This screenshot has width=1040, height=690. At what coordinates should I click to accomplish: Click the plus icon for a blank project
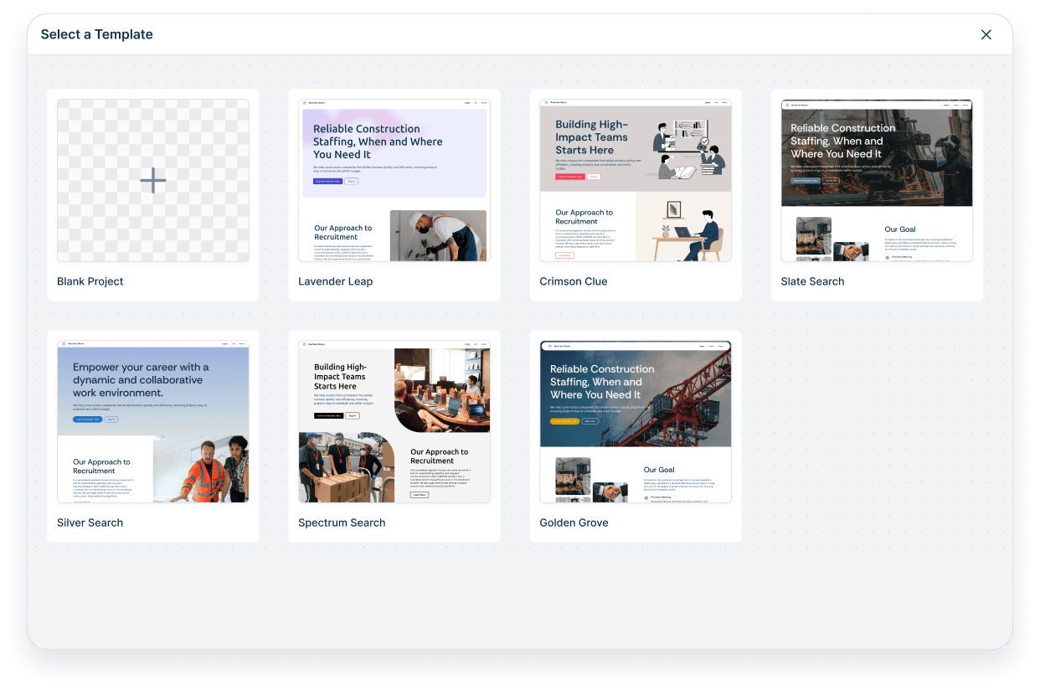coord(153,180)
